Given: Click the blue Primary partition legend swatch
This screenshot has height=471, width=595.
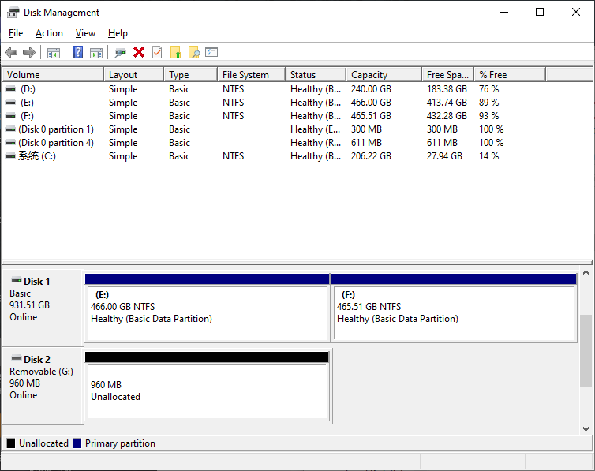Looking at the screenshot, I should coord(77,443).
